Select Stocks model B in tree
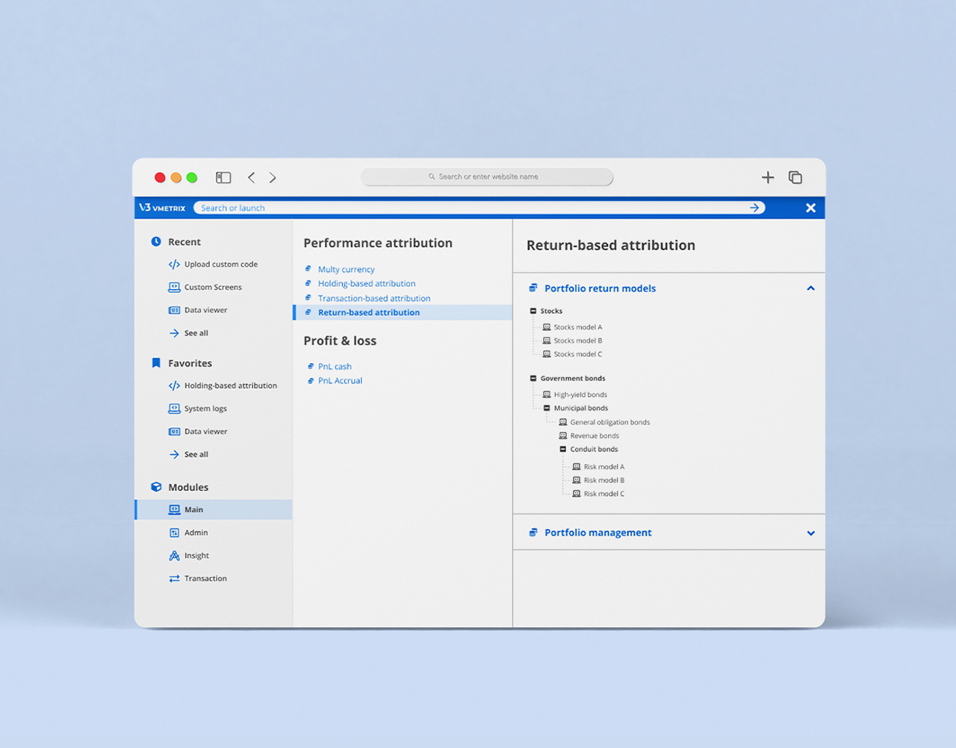 coord(577,341)
